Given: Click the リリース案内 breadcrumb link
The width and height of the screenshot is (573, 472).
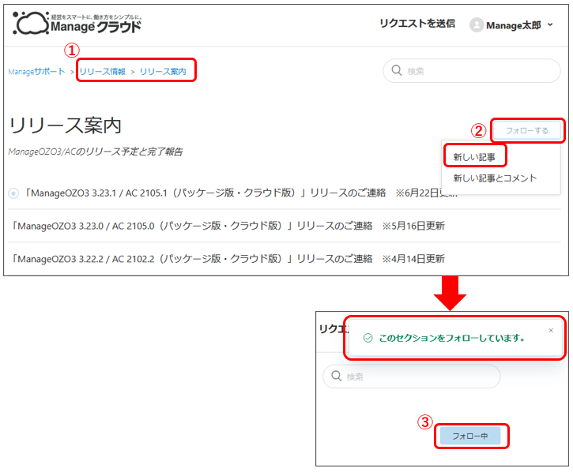Looking at the screenshot, I should 163,72.
